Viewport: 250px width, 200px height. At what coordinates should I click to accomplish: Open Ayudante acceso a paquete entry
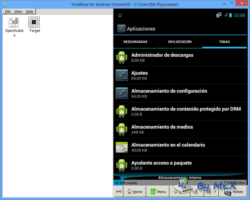tap(180, 165)
